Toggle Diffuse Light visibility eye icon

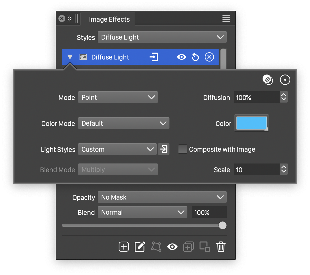click(181, 57)
